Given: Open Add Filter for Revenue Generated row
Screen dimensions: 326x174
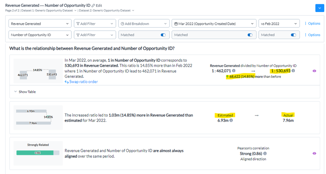Looking at the screenshot, I should tap(95, 24).
